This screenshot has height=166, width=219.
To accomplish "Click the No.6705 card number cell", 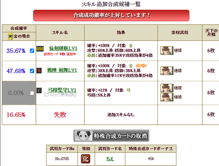I will (x=62, y=159).
